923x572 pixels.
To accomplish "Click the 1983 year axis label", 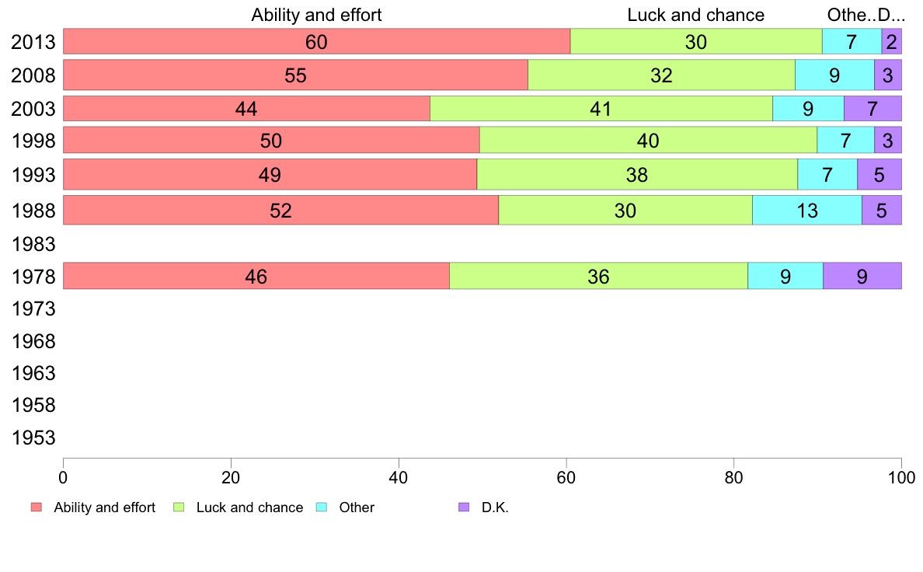I will coord(33,244).
